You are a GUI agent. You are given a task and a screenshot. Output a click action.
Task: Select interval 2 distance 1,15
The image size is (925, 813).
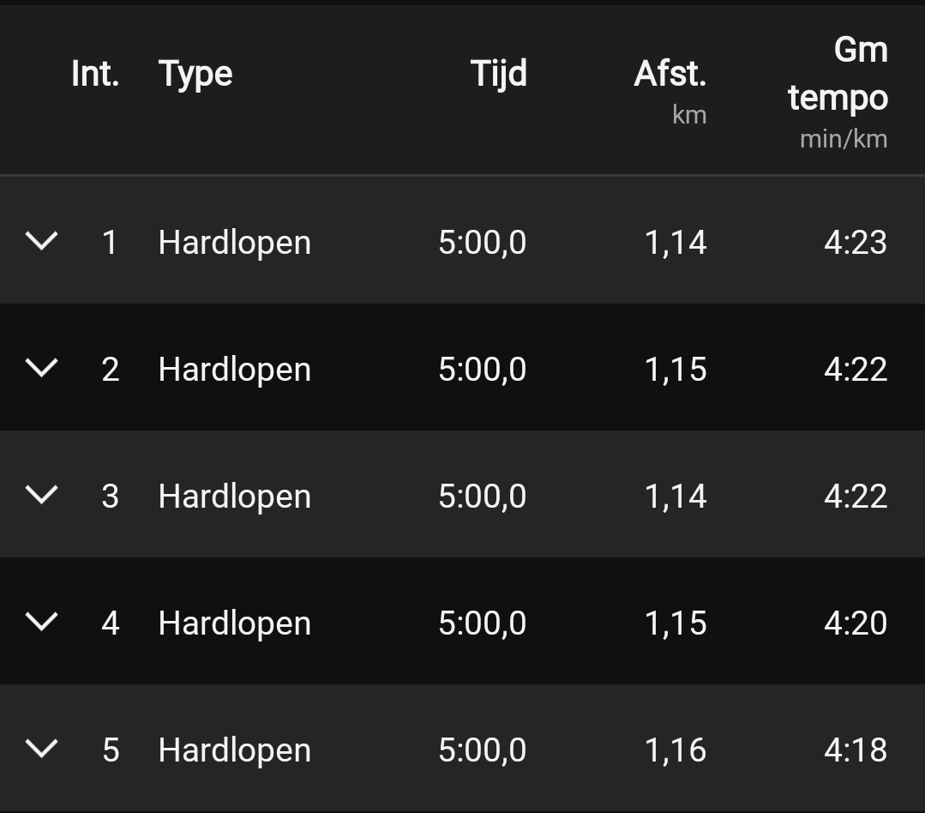point(676,370)
